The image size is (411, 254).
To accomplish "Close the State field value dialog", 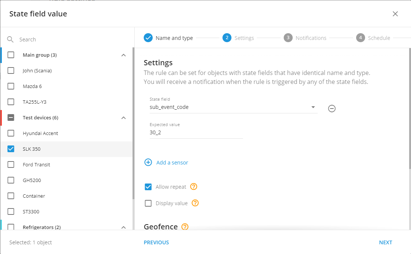I will click(x=395, y=14).
